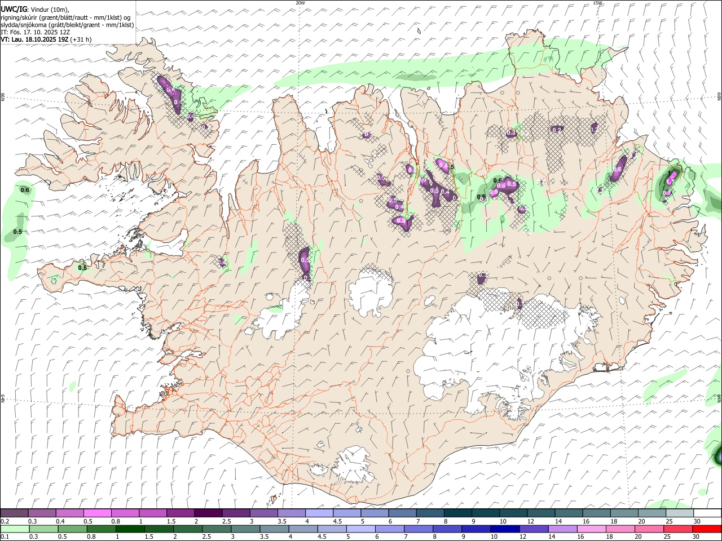Pick the snow legend swatch between 8 and 9
The height and width of the screenshot is (541, 722).
[x=457, y=513]
